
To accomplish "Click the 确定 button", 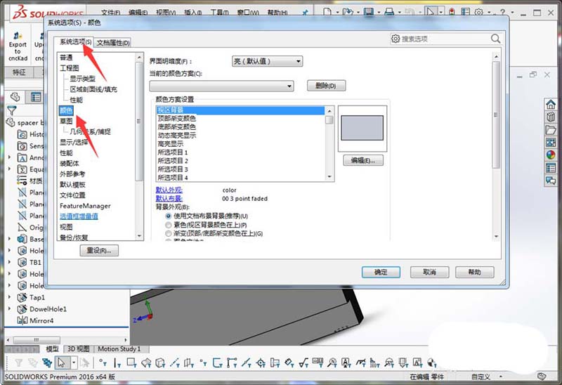I will tap(381, 272).
